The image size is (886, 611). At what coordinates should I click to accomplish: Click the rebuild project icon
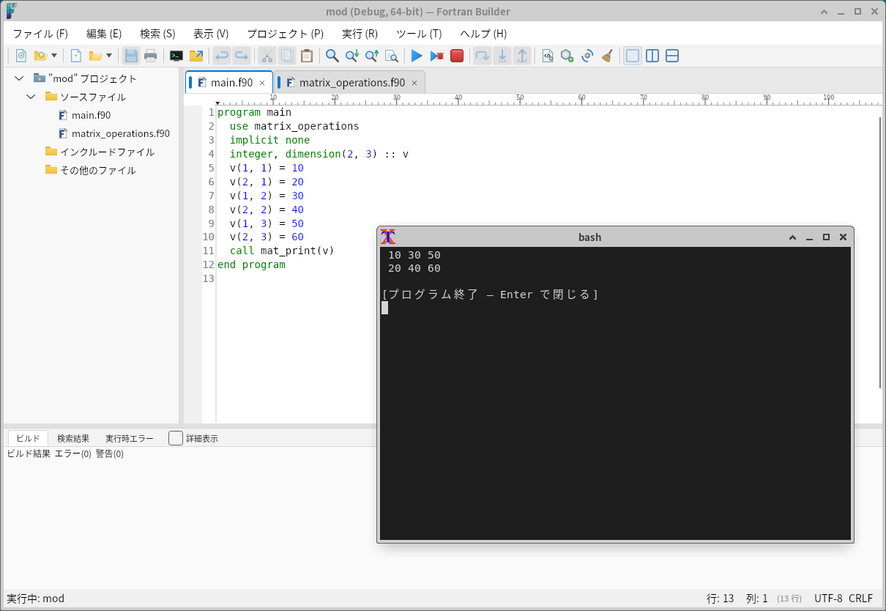(x=587, y=56)
